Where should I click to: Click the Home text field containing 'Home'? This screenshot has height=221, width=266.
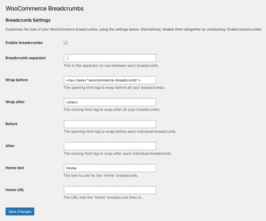pyautogui.click(x=110, y=168)
